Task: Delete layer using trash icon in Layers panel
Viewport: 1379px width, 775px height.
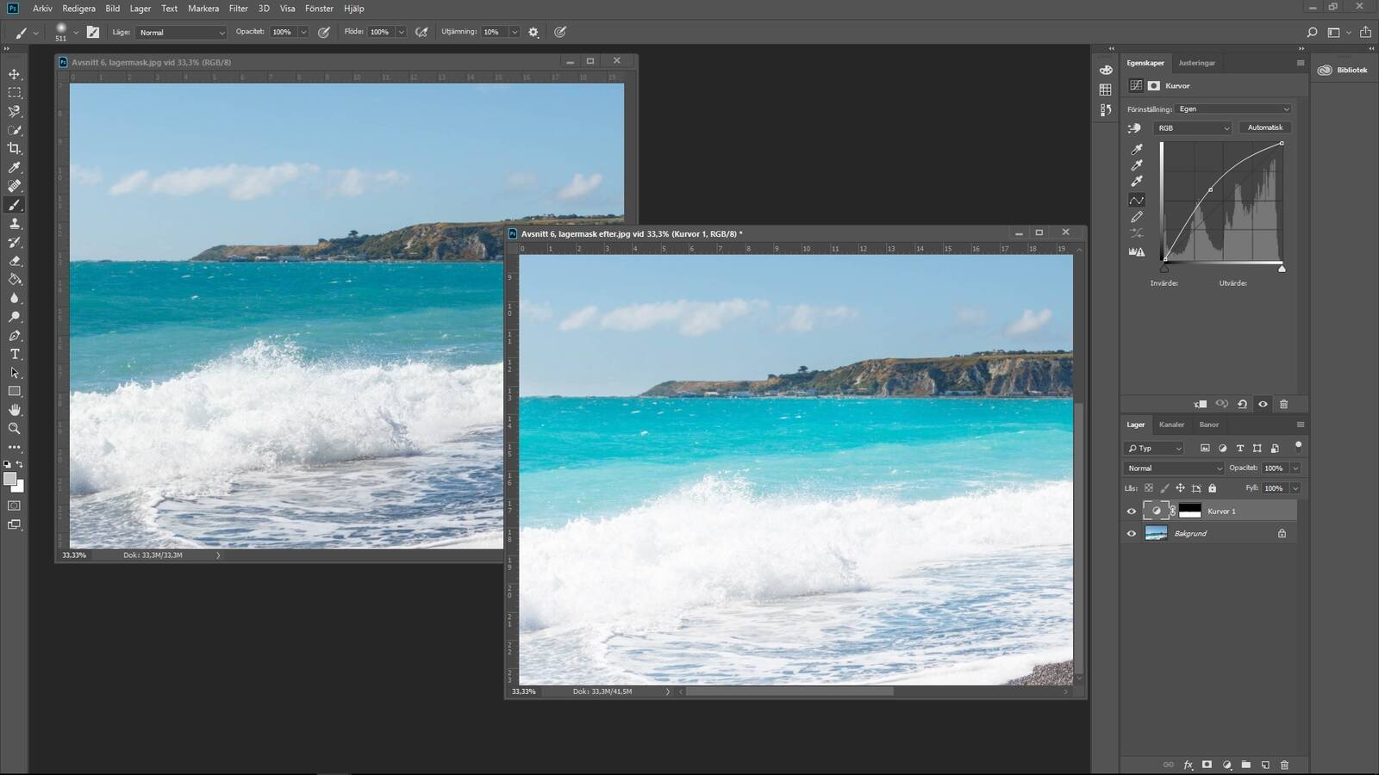Action: click(x=1284, y=765)
